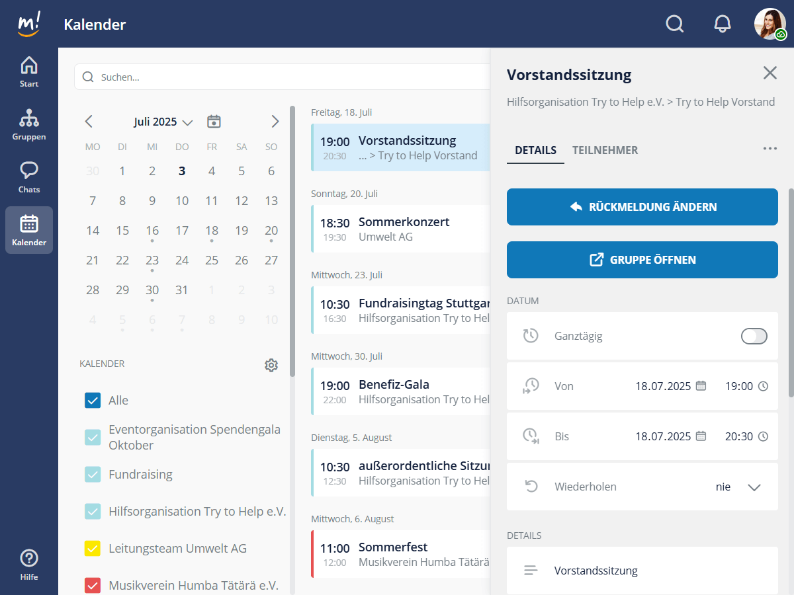Viewport: 794px width, 595px height.
Task: Navigate to next month with right chevron
Action: [x=275, y=122]
